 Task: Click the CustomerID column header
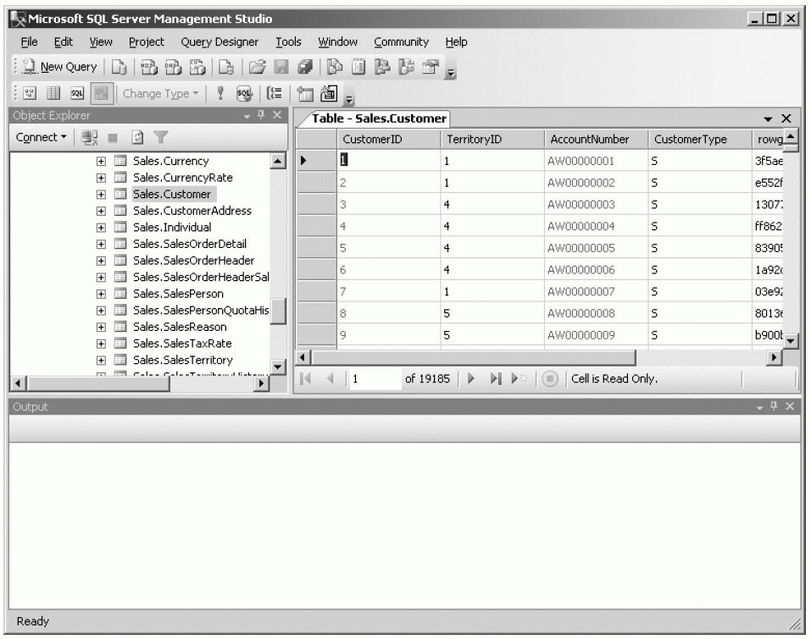388,140
